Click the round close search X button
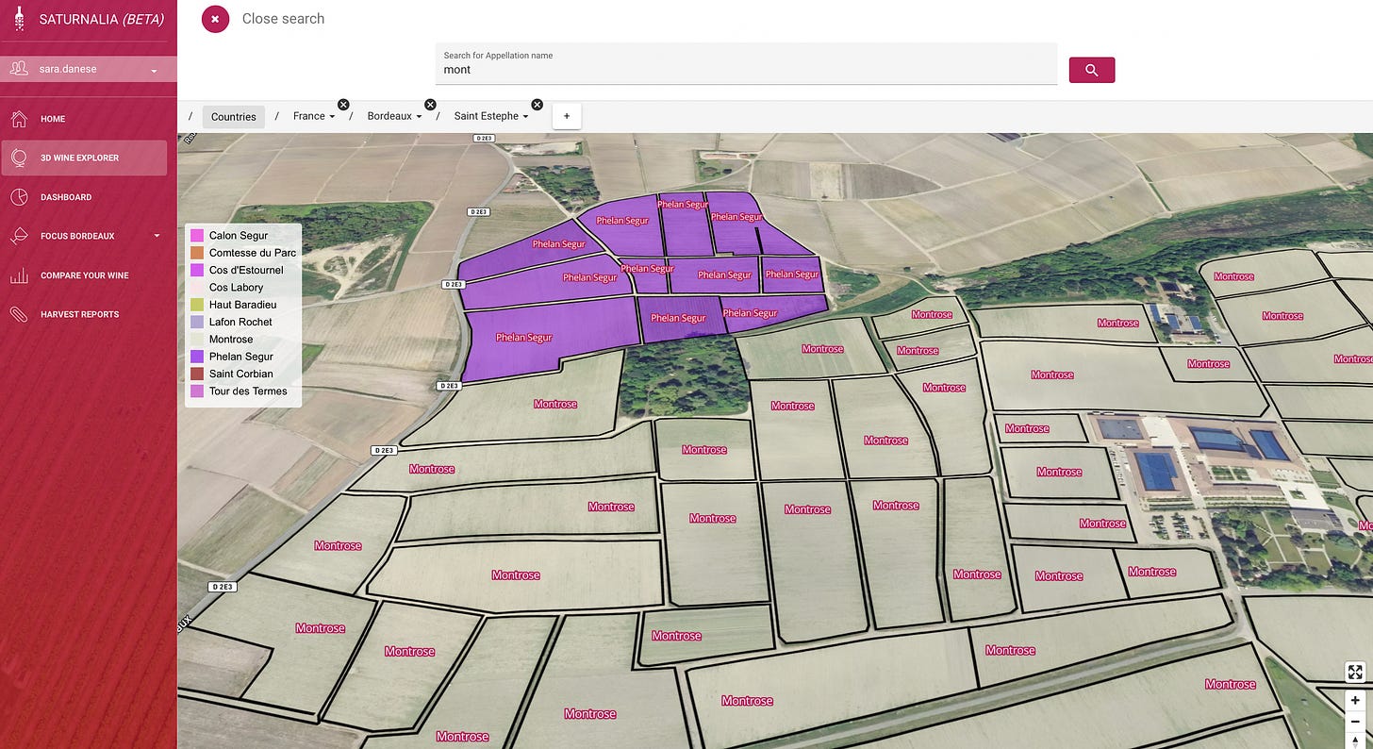 [216, 18]
